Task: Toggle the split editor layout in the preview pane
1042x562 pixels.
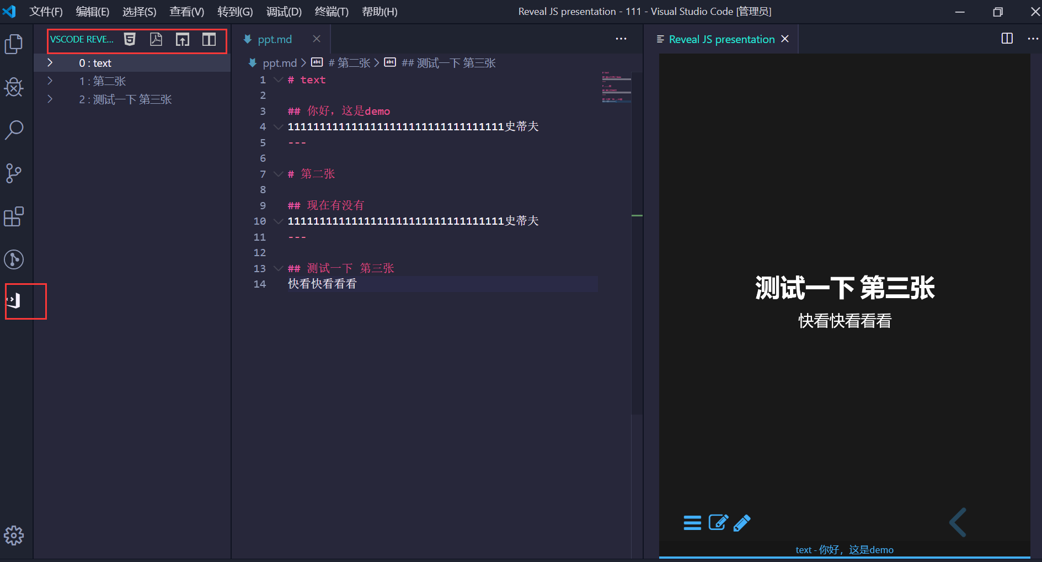Action: click(1007, 39)
